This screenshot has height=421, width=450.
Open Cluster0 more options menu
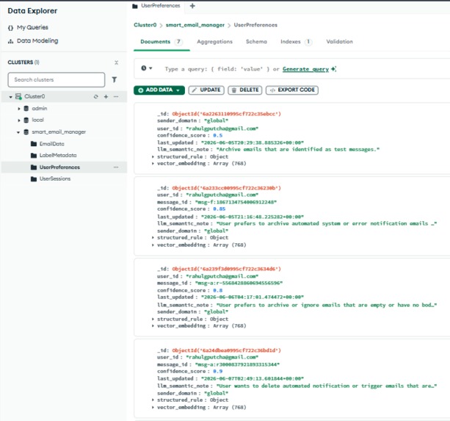coord(116,96)
